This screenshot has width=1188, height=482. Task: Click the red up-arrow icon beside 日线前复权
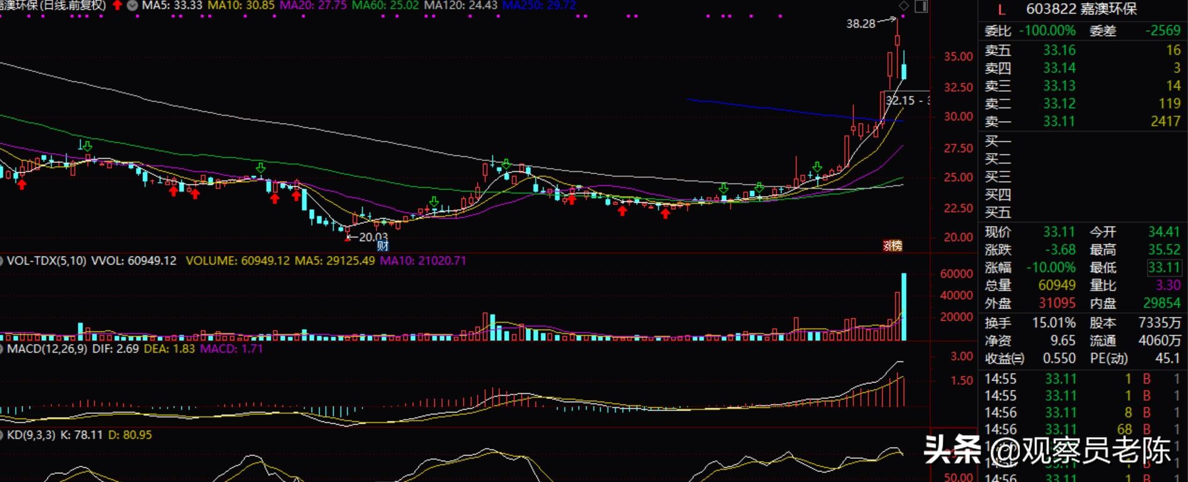(117, 6)
